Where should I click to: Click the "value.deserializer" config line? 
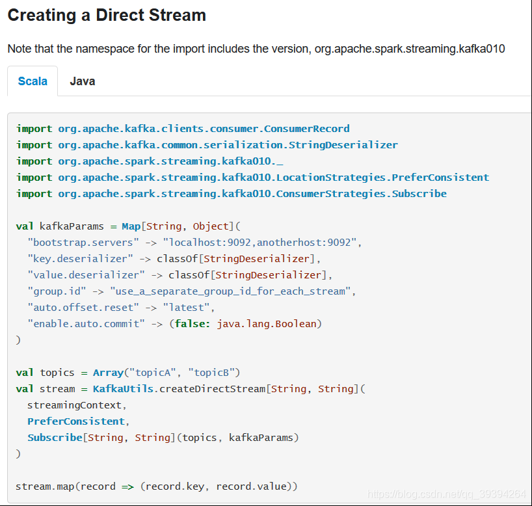click(x=180, y=275)
